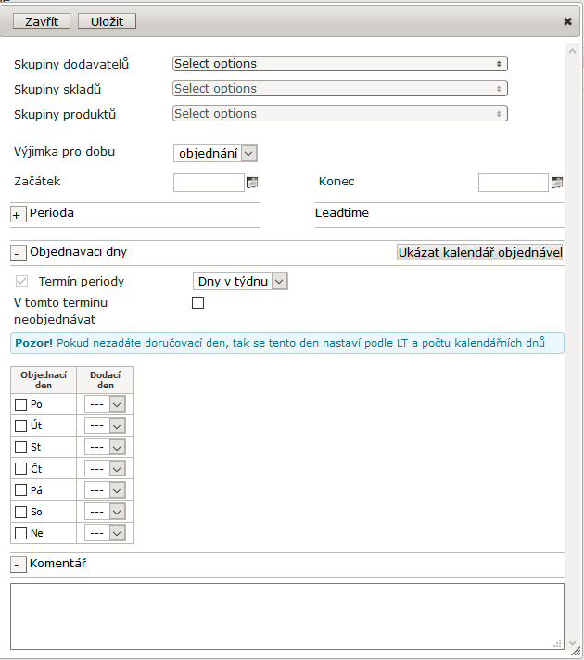Enable the Čt ordering day checkbox
This screenshot has height=660, width=584.
coord(21,469)
